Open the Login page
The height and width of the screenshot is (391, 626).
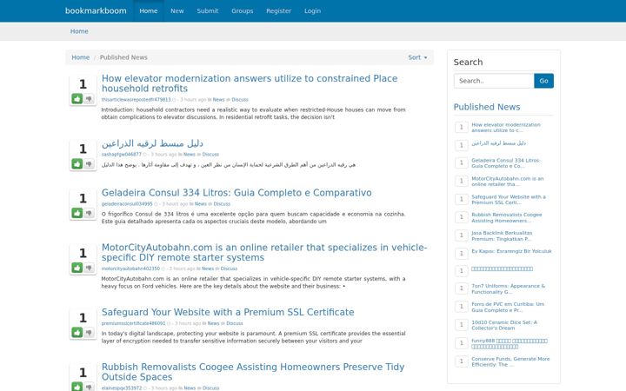[x=313, y=10]
